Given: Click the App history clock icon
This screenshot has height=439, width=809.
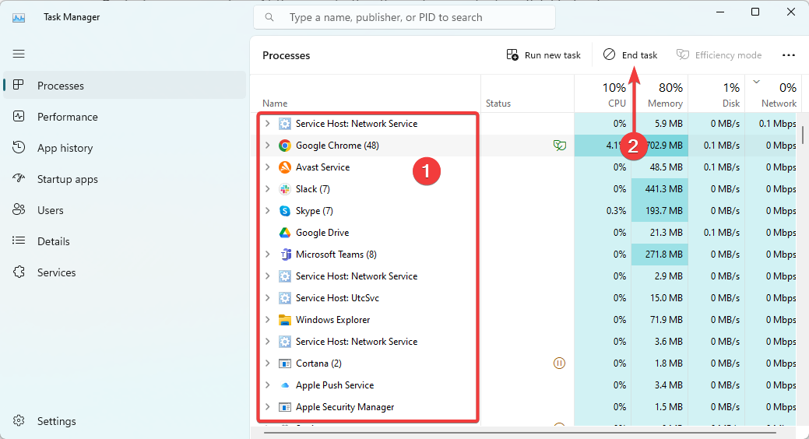Looking at the screenshot, I should (x=19, y=148).
